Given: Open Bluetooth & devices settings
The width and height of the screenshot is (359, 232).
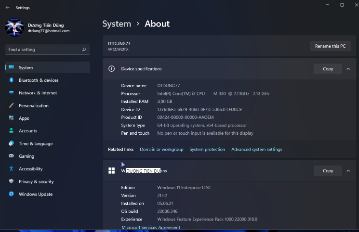Looking at the screenshot, I should pos(47,80).
